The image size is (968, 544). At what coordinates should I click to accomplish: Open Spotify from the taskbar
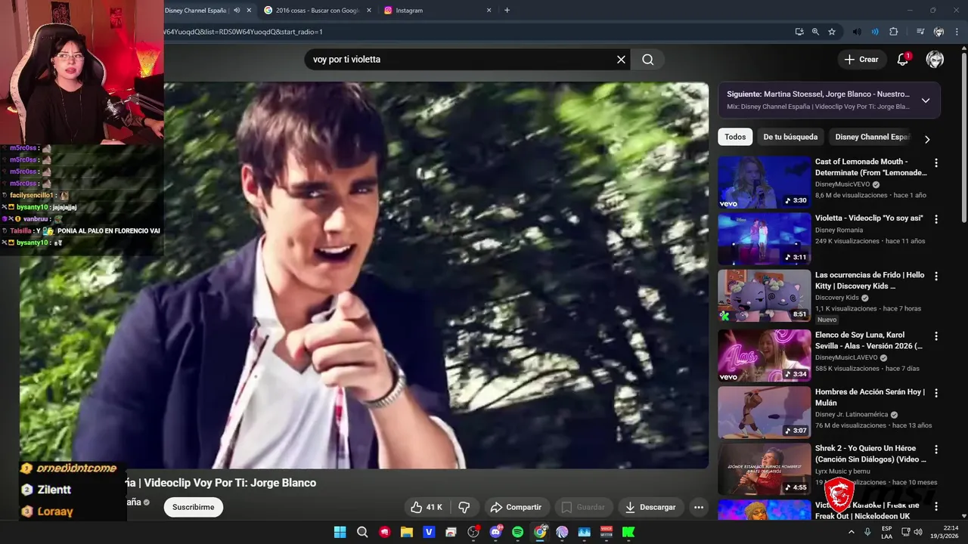(518, 532)
